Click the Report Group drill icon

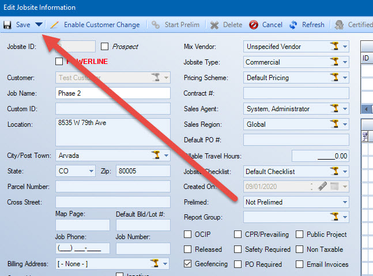click(335, 217)
